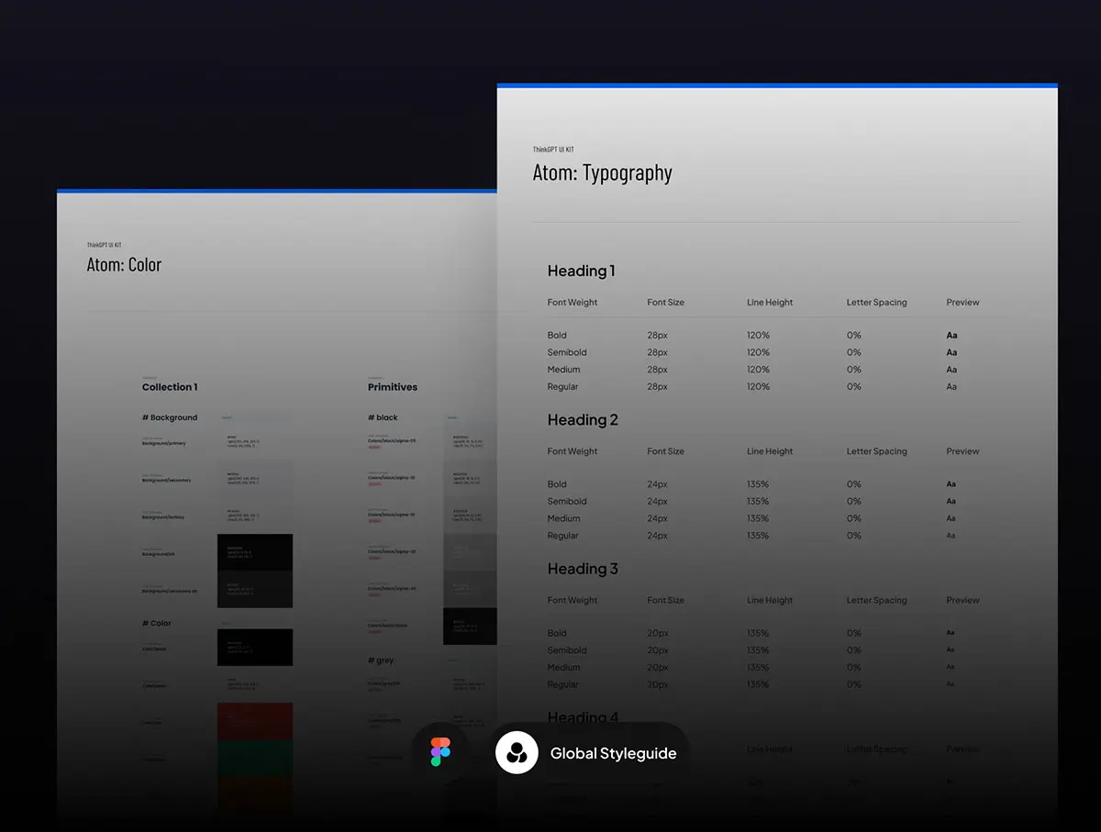The width and height of the screenshot is (1101, 832).
Task: Click the bold Aa preview under Heading 1
Action: coord(951,336)
